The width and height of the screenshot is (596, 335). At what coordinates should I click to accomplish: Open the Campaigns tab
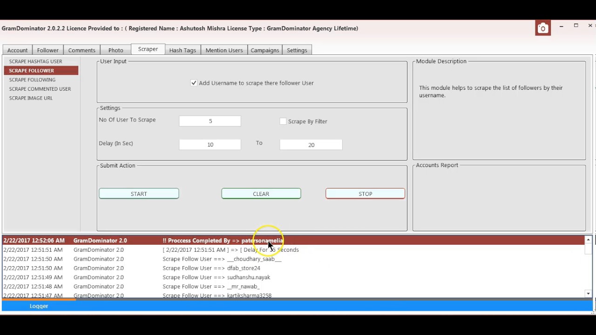coord(265,50)
